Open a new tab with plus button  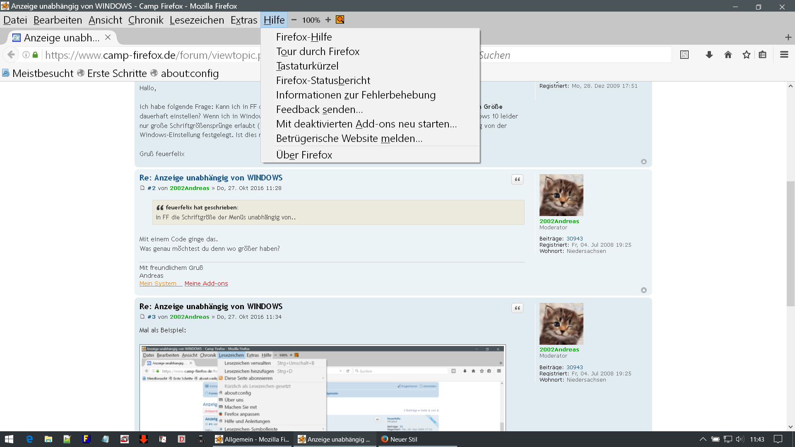[788, 37]
